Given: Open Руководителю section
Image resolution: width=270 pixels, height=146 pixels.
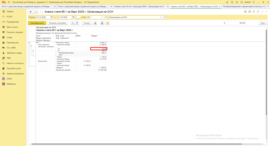Looking at the screenshot, I should (x=13, y=22).
